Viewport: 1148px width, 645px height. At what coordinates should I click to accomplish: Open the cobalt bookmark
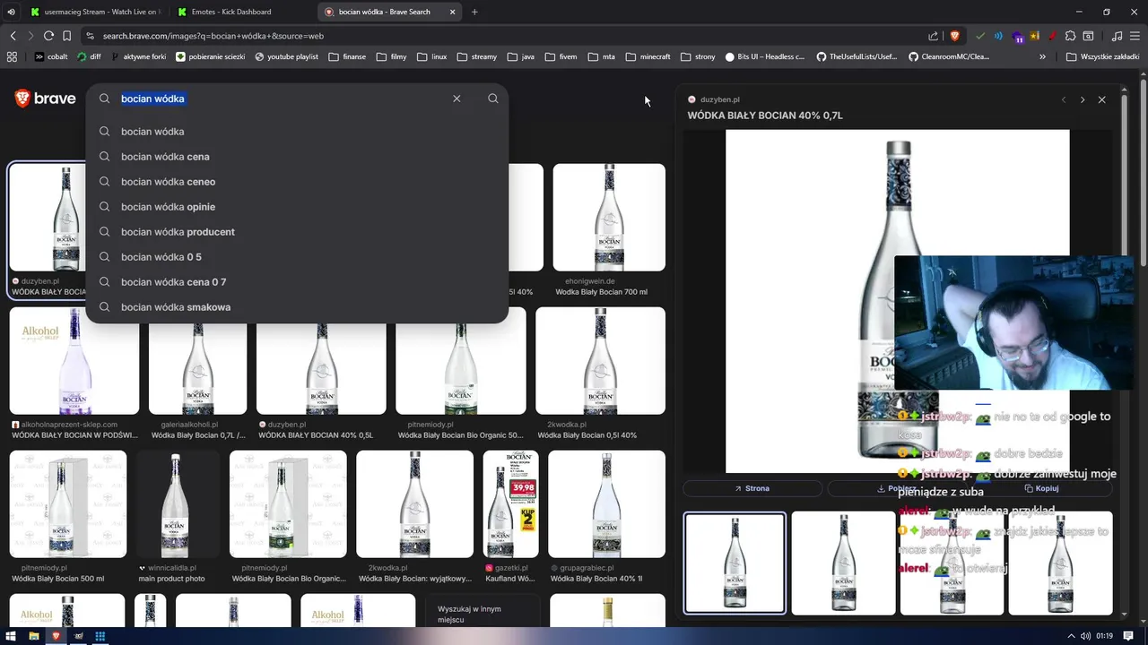pos(51,56)
